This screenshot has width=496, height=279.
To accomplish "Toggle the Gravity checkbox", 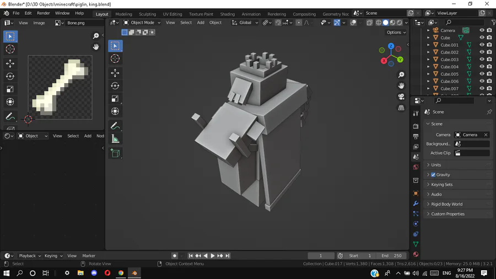I will click(x=433, y=175).
